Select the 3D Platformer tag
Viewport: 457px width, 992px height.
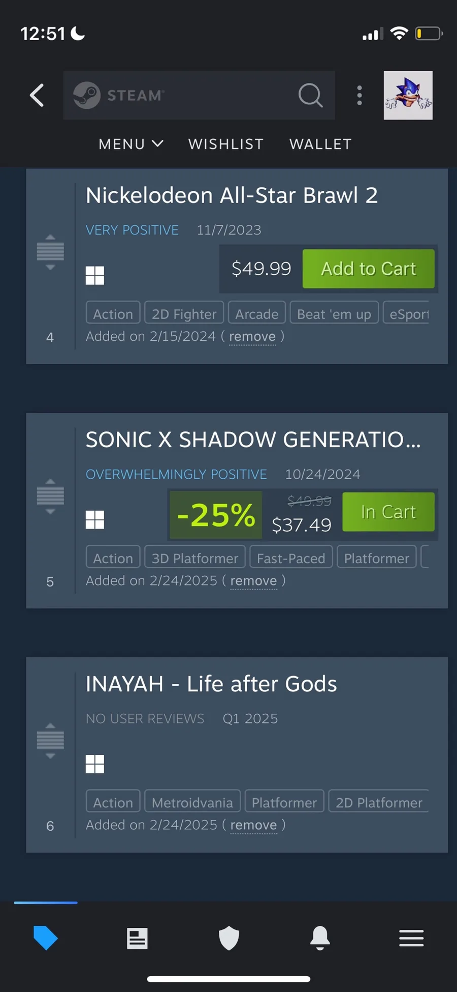[x=195, y=558]
